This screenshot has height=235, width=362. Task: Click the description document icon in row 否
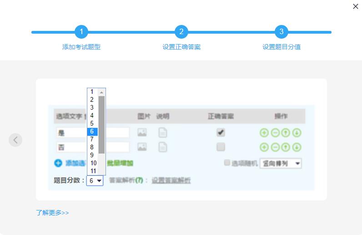163,147
